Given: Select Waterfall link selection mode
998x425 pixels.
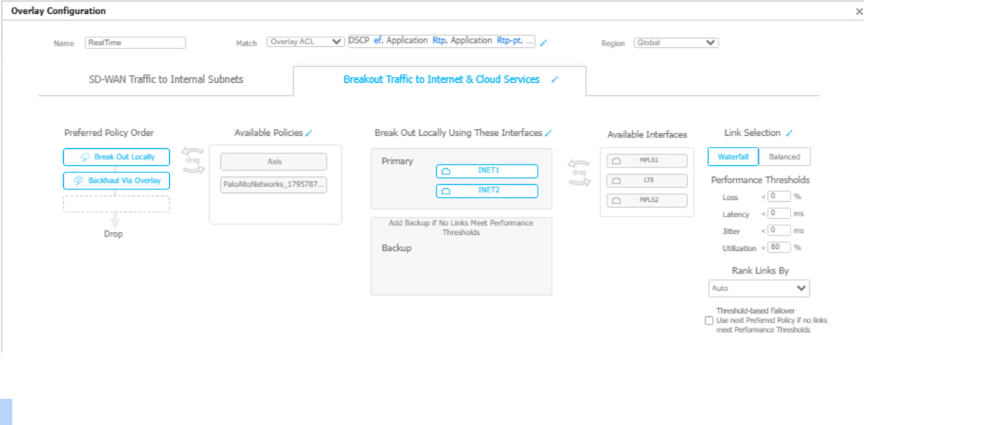Looking at the screenshot, I should coord(733,157).
